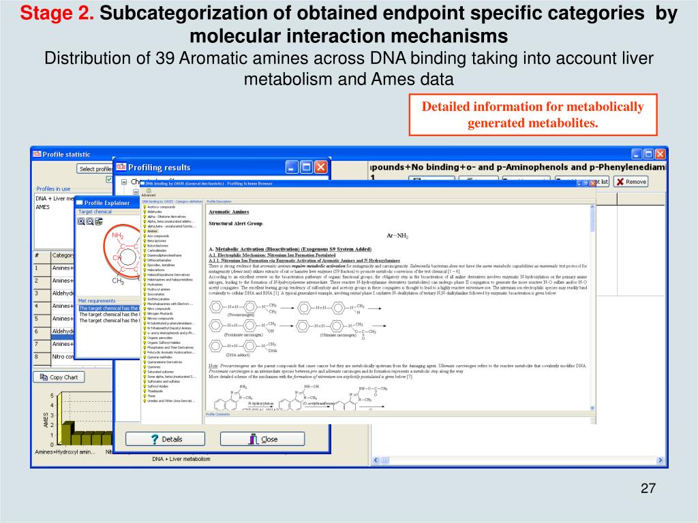Viewport: 698px width, 523px height.
Task: Select Quinones category
Action: click(153, 367)
